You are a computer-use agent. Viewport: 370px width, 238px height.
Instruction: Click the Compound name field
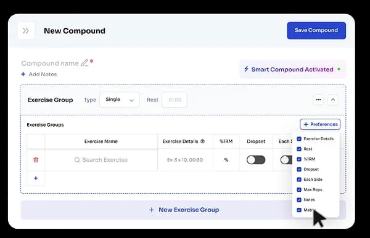tap(50, 63)
